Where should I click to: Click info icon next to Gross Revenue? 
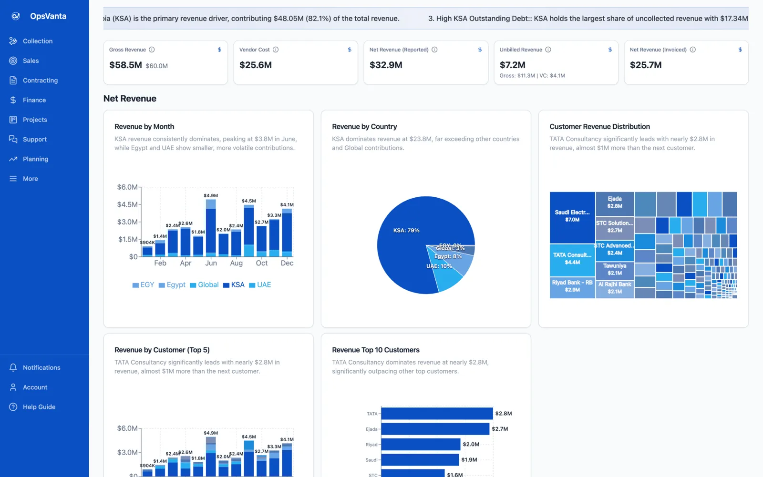coord(152,50)
